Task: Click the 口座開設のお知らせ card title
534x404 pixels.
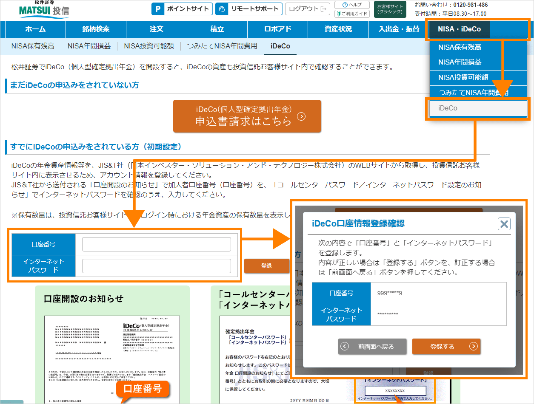Action: pos(83,299)
